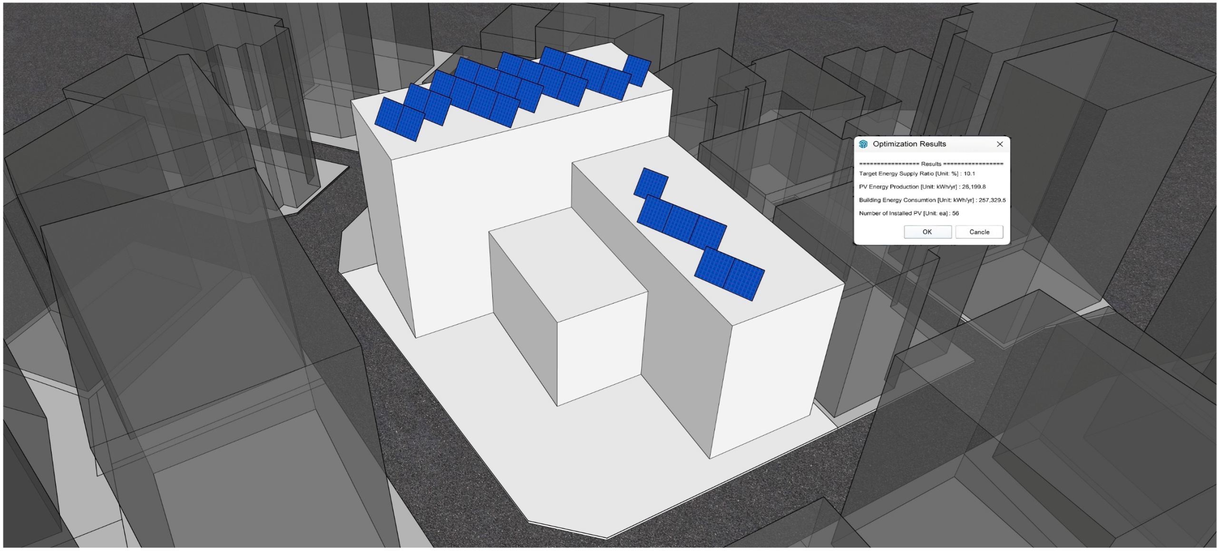This screenshot has width=1219, height=551.
Task: Select the single top PV panel on right roof
Action: [x=651, y=183]
